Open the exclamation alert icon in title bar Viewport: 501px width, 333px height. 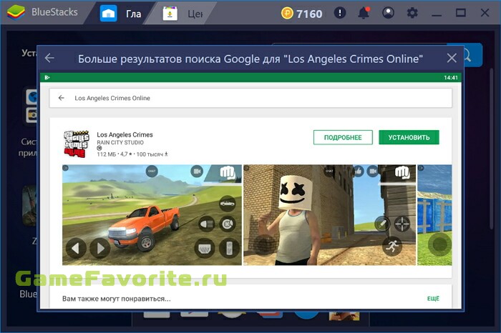point(340,13)
